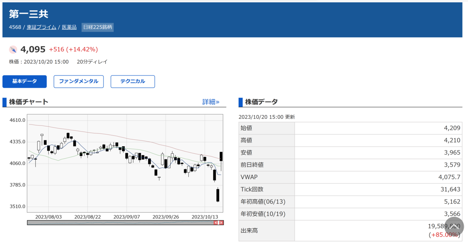The width and height of the screenshot is (468, 242).
Task: Switch to the ファンダメンタル tab
Action: pyautogui.click(x=78, y=81)
